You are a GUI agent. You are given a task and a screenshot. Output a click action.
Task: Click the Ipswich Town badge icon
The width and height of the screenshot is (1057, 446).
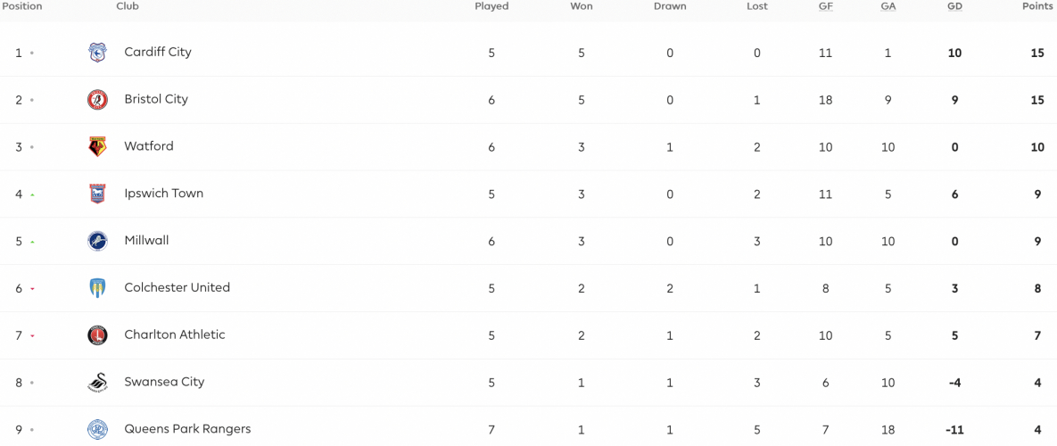98,194
